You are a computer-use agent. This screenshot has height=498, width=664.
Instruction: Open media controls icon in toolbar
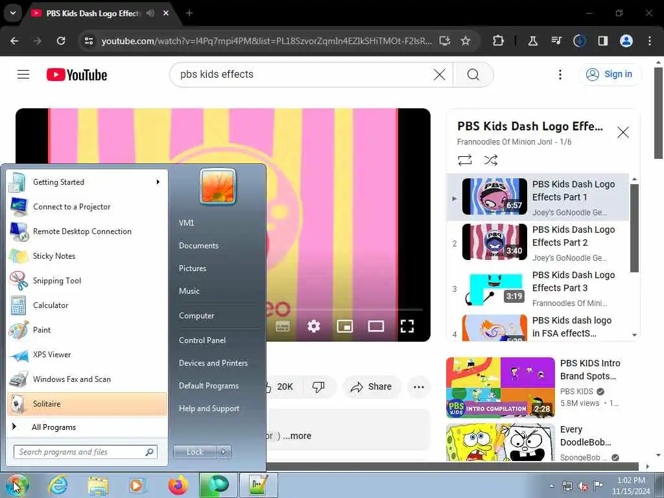click(x=556, y=41)
